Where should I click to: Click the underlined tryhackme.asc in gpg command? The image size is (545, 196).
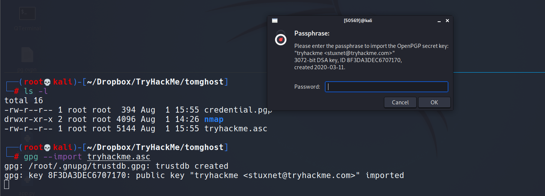(119, 157)
